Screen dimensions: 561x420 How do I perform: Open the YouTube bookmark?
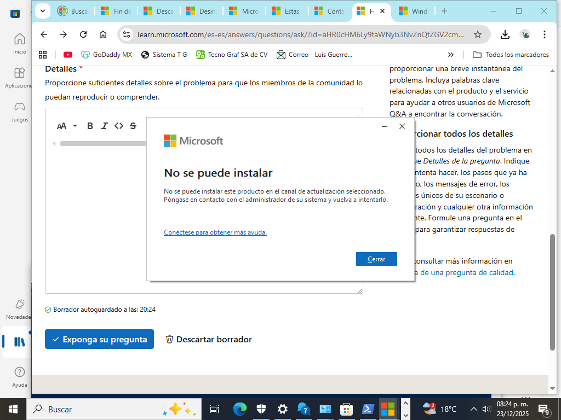[x=67, y=55]
